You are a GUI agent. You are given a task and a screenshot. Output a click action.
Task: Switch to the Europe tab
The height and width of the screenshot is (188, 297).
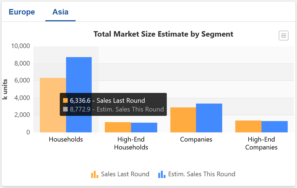[x=22, y=12]
